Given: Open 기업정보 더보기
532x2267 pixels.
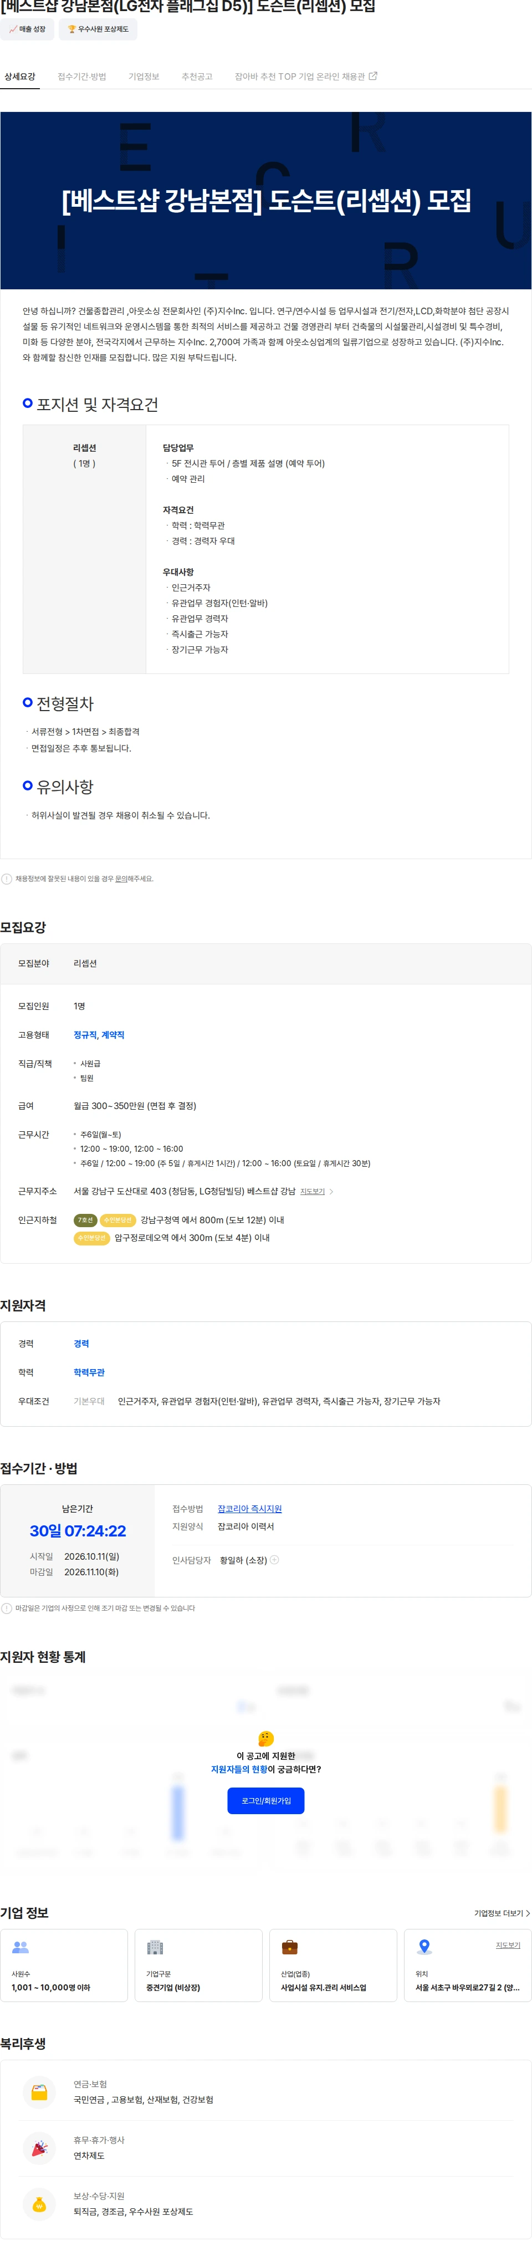Looking at the screenshot, I should tap(502, 1913).
